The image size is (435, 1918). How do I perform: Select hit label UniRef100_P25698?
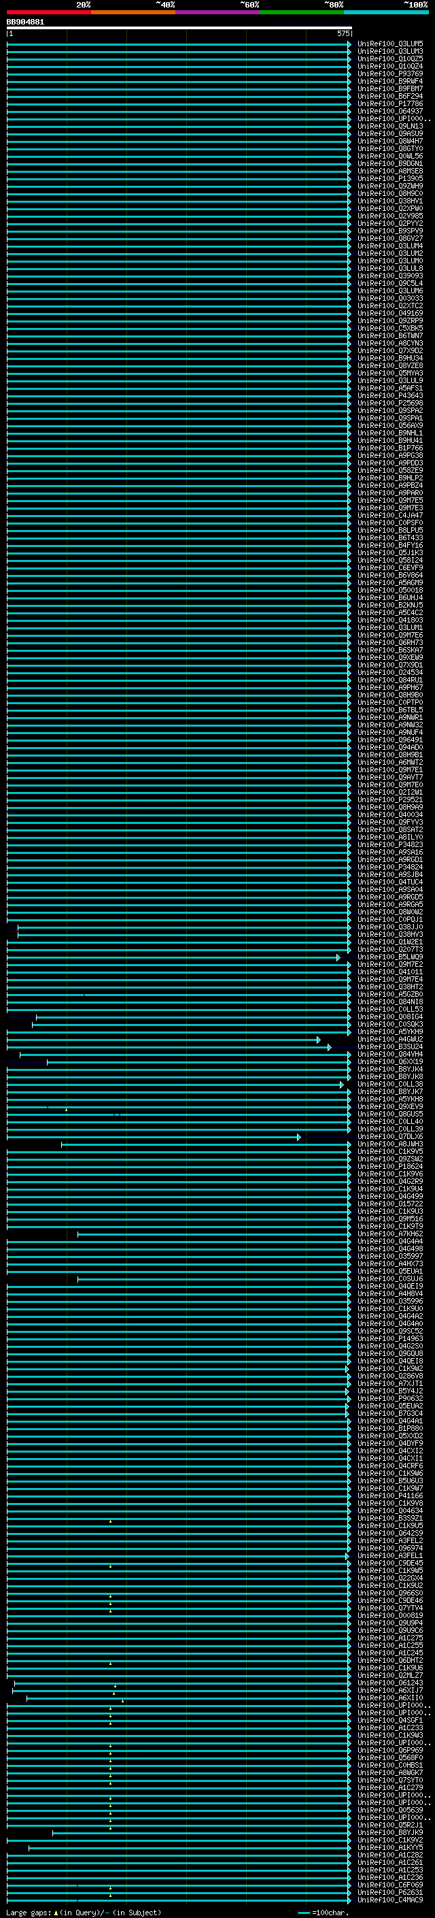(390, 403)
